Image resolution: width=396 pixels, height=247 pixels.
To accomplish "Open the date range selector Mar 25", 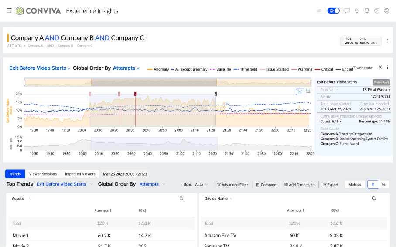I will (x=361, y=41).
